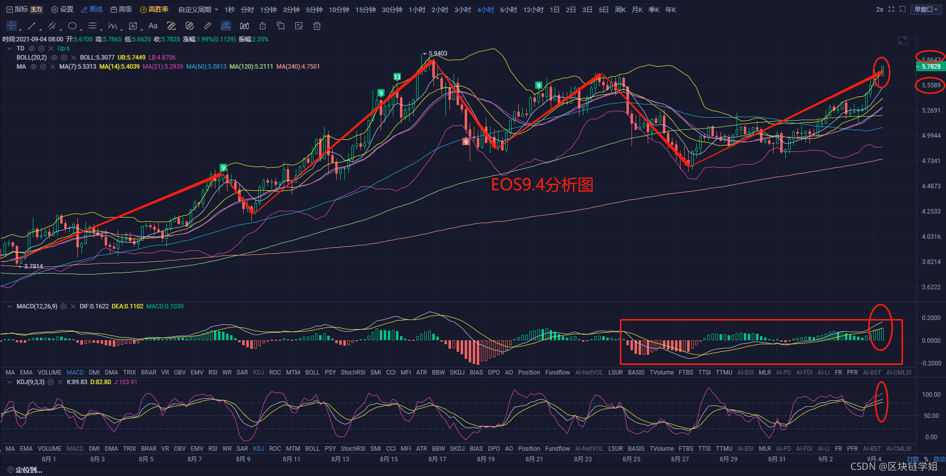This screenshot has width=946, height=476.
Task: Select the crosshair cursor tool
Action: click(12, 26)
